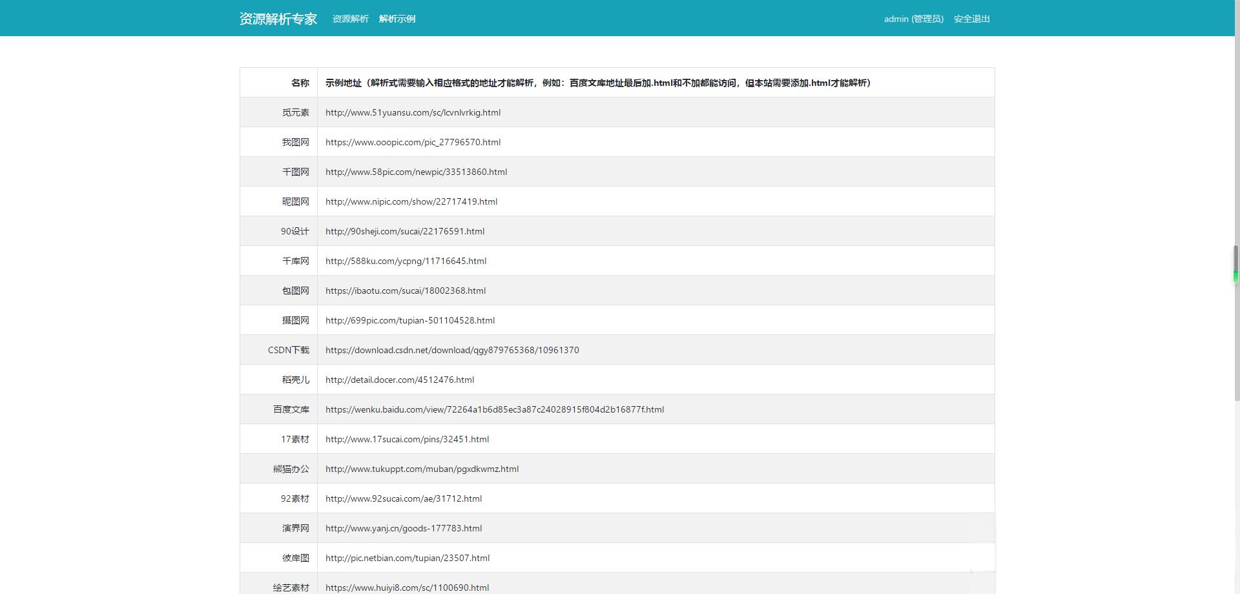The width and height of the screenshot is (1240, 594).
Task: Select the nipic.com show URL
Action: (x=411, y=201)
